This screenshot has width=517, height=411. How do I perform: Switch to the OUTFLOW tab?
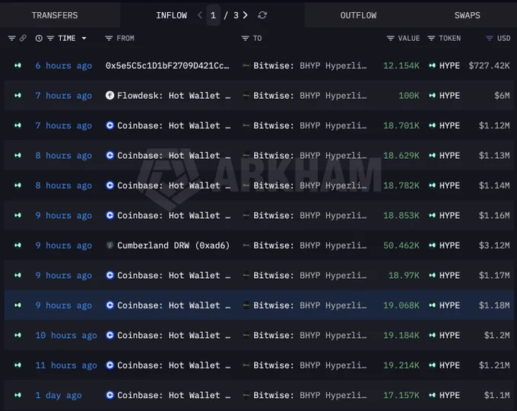click(358, 15)
